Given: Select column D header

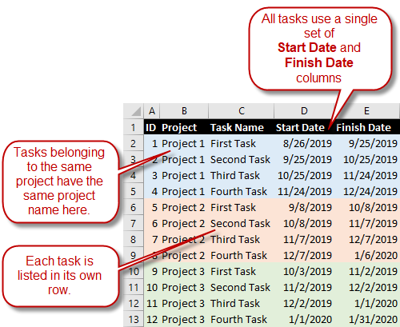Looking at the screenshot, I should pyautogui.click(x=304, y=111).
